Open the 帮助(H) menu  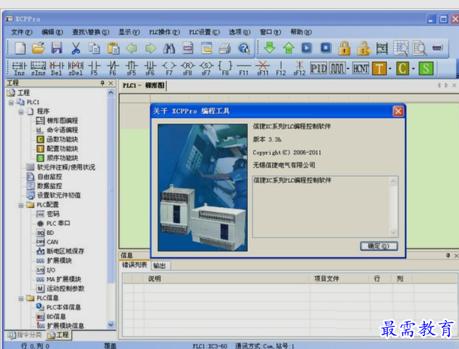(301, 32)
